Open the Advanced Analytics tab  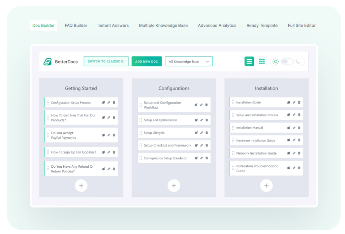(217, 25)
